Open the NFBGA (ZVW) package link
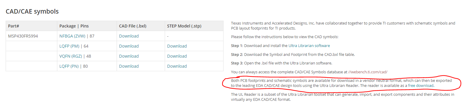 (x=72, y=36)
